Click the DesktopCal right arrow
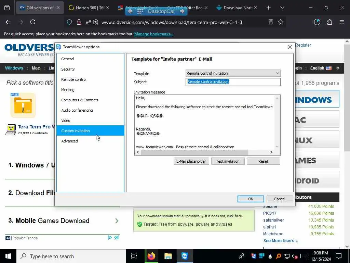350x263 pixels. [x=182, y=11]
